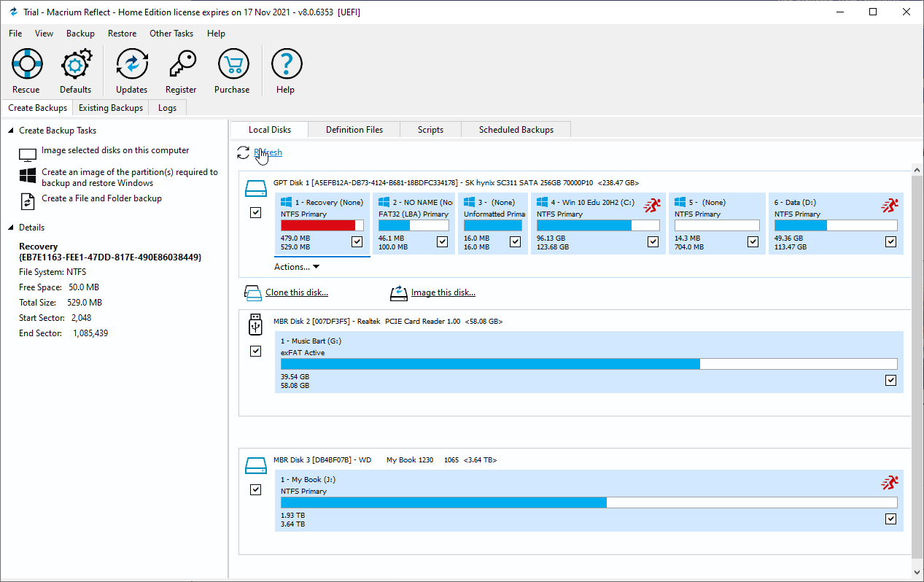Click the Windows flag icon on partition 5
Viewport: 924px width, 582px height.
(x=680, y=202)
